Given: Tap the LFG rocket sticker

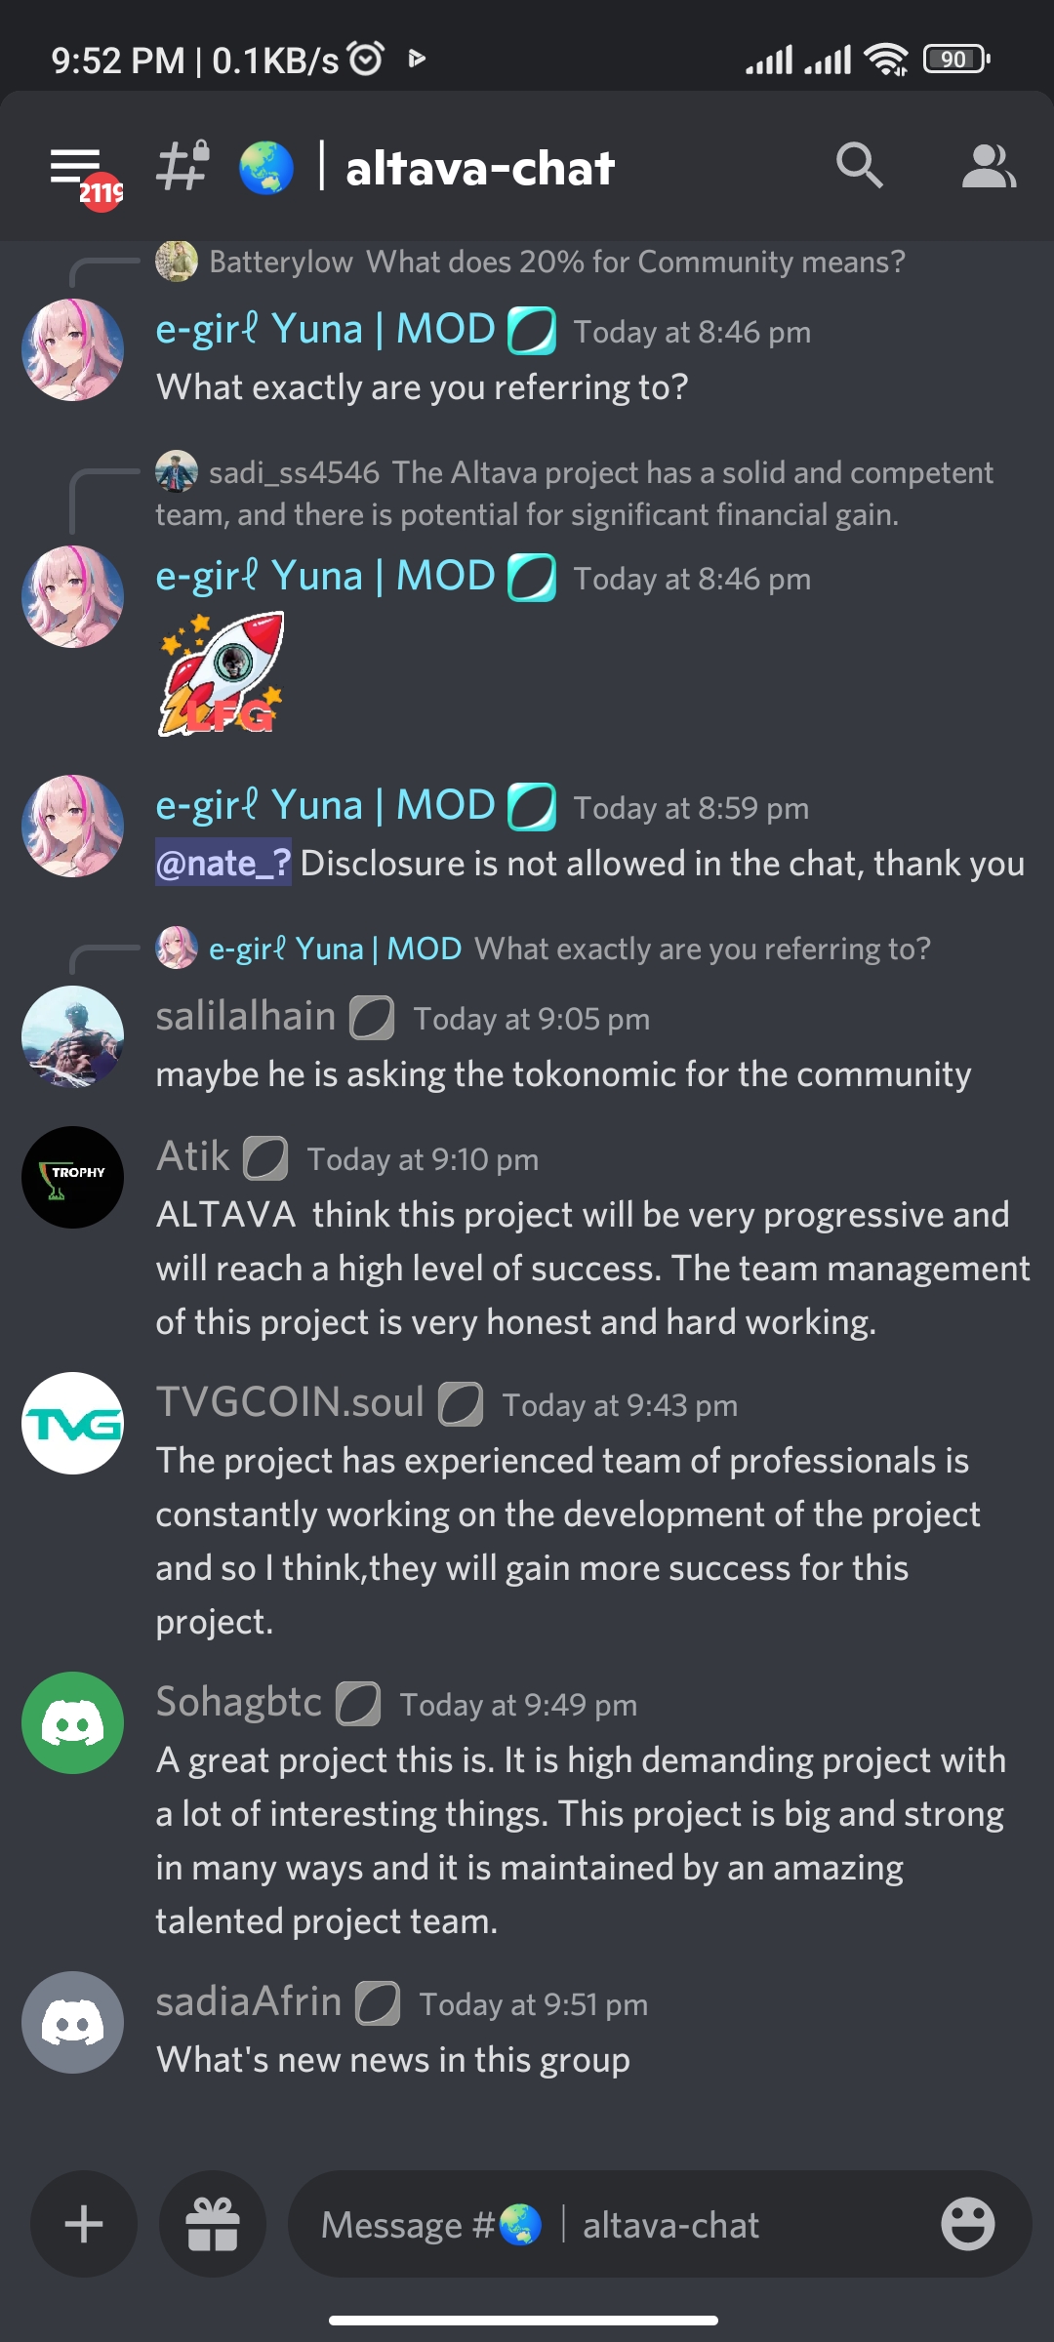Looking at the screenshot, I should (222, 673).
